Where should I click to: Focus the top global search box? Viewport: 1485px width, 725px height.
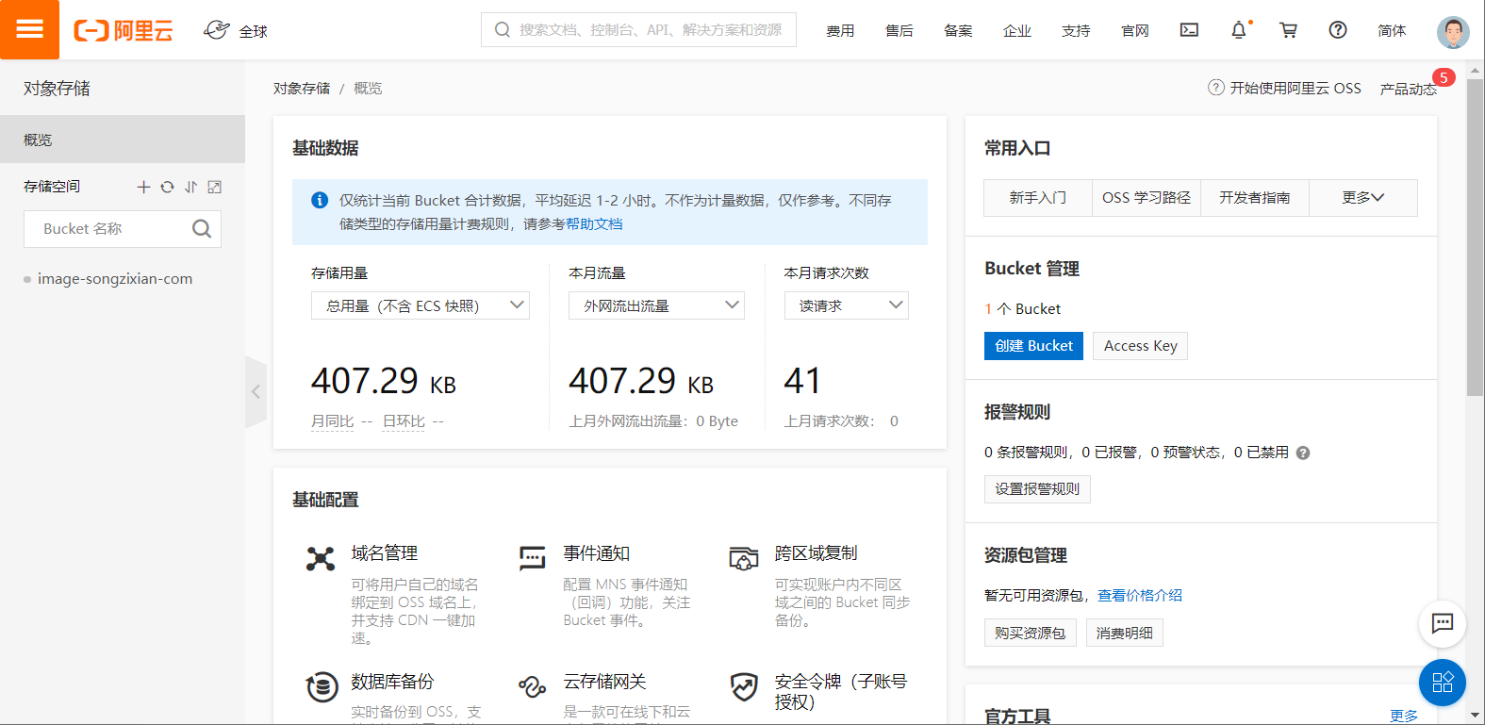pos(639,30)
